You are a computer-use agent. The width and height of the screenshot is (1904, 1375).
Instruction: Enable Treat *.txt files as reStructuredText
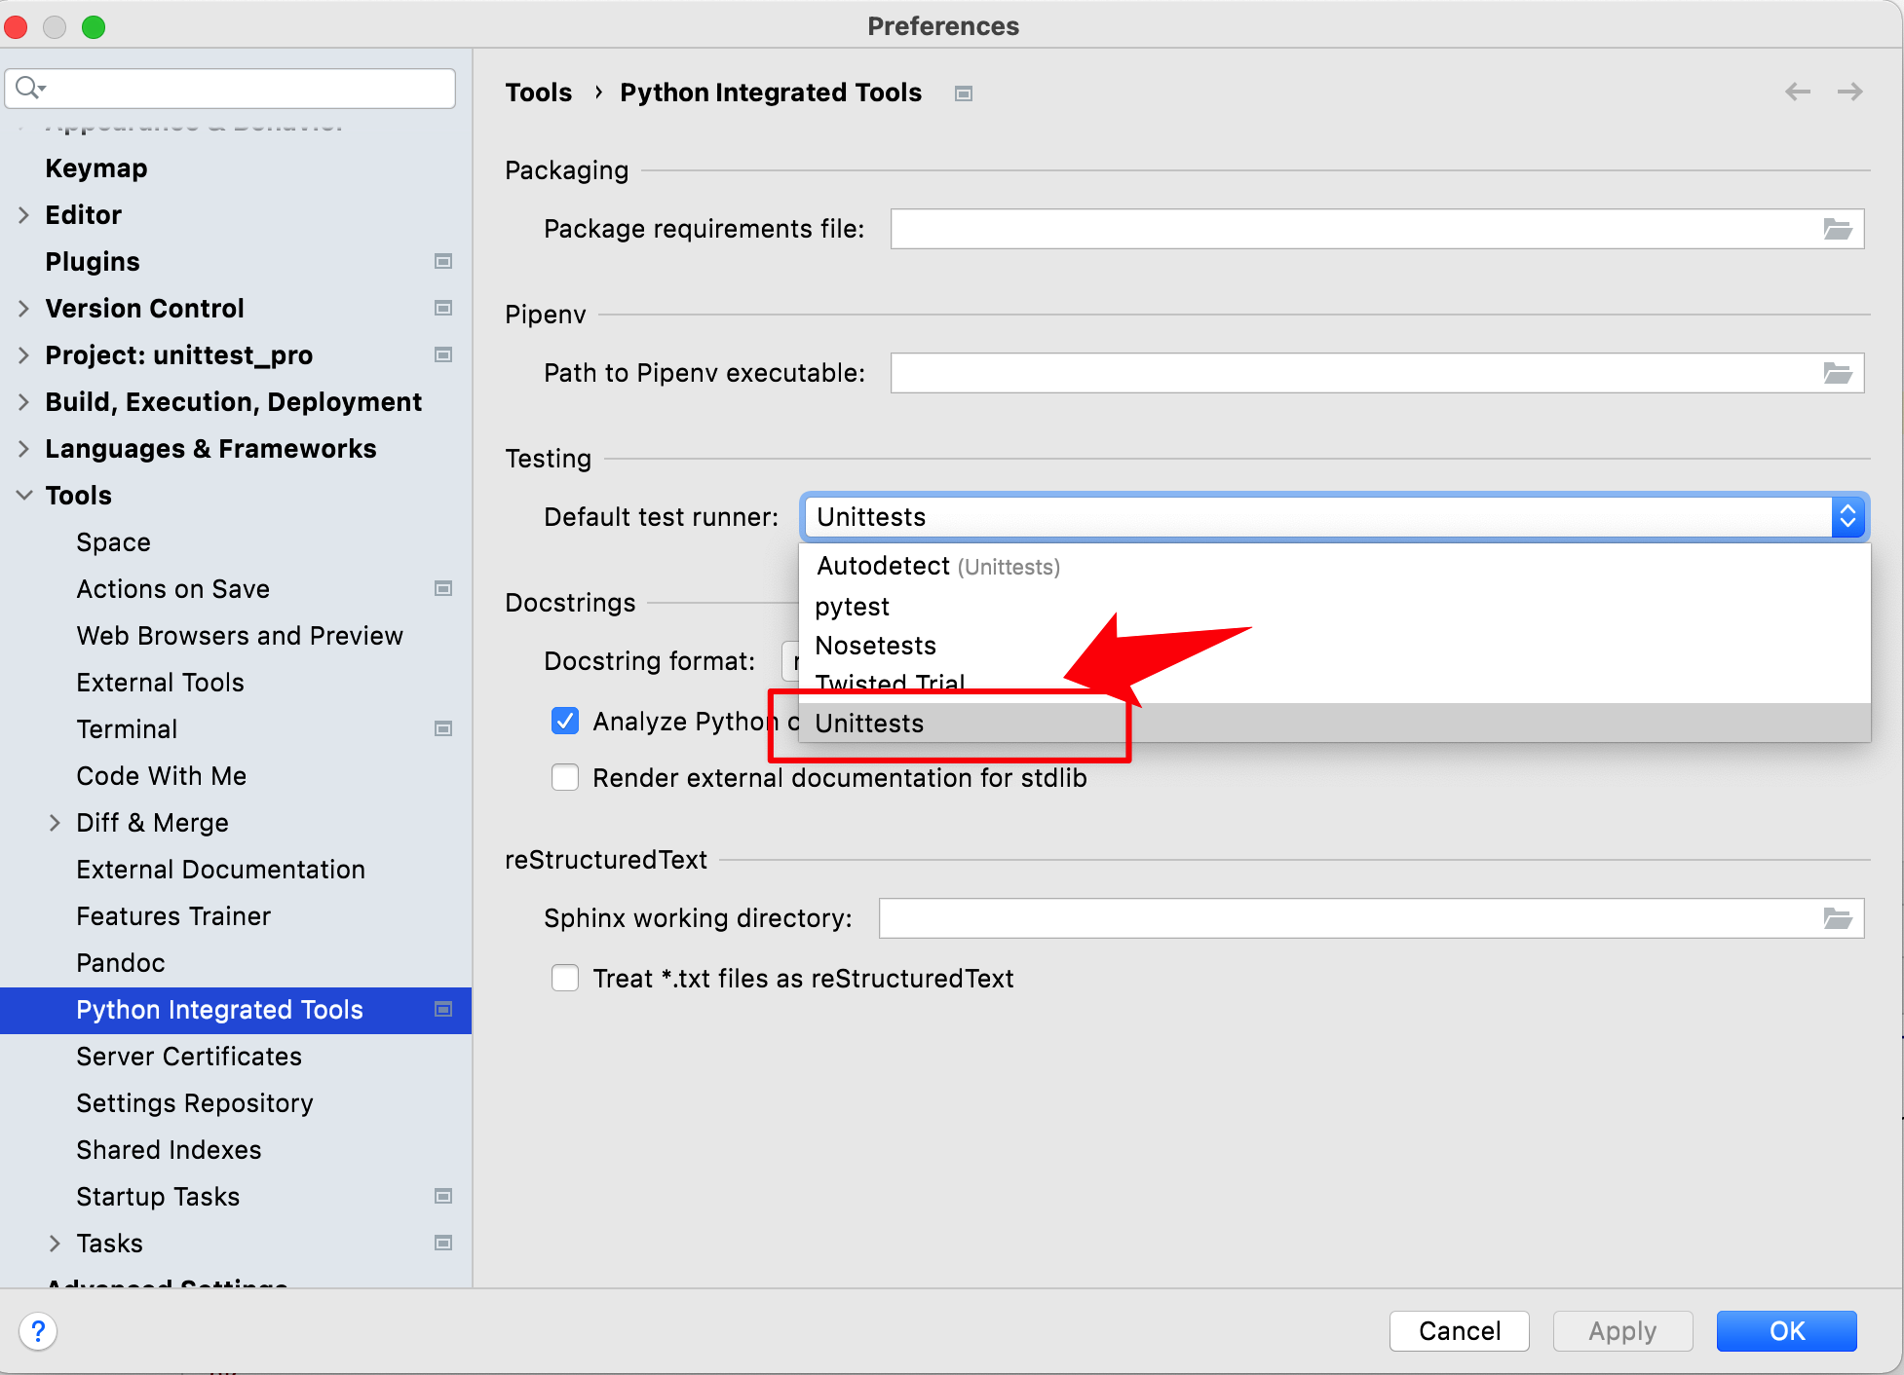[565, 978]
